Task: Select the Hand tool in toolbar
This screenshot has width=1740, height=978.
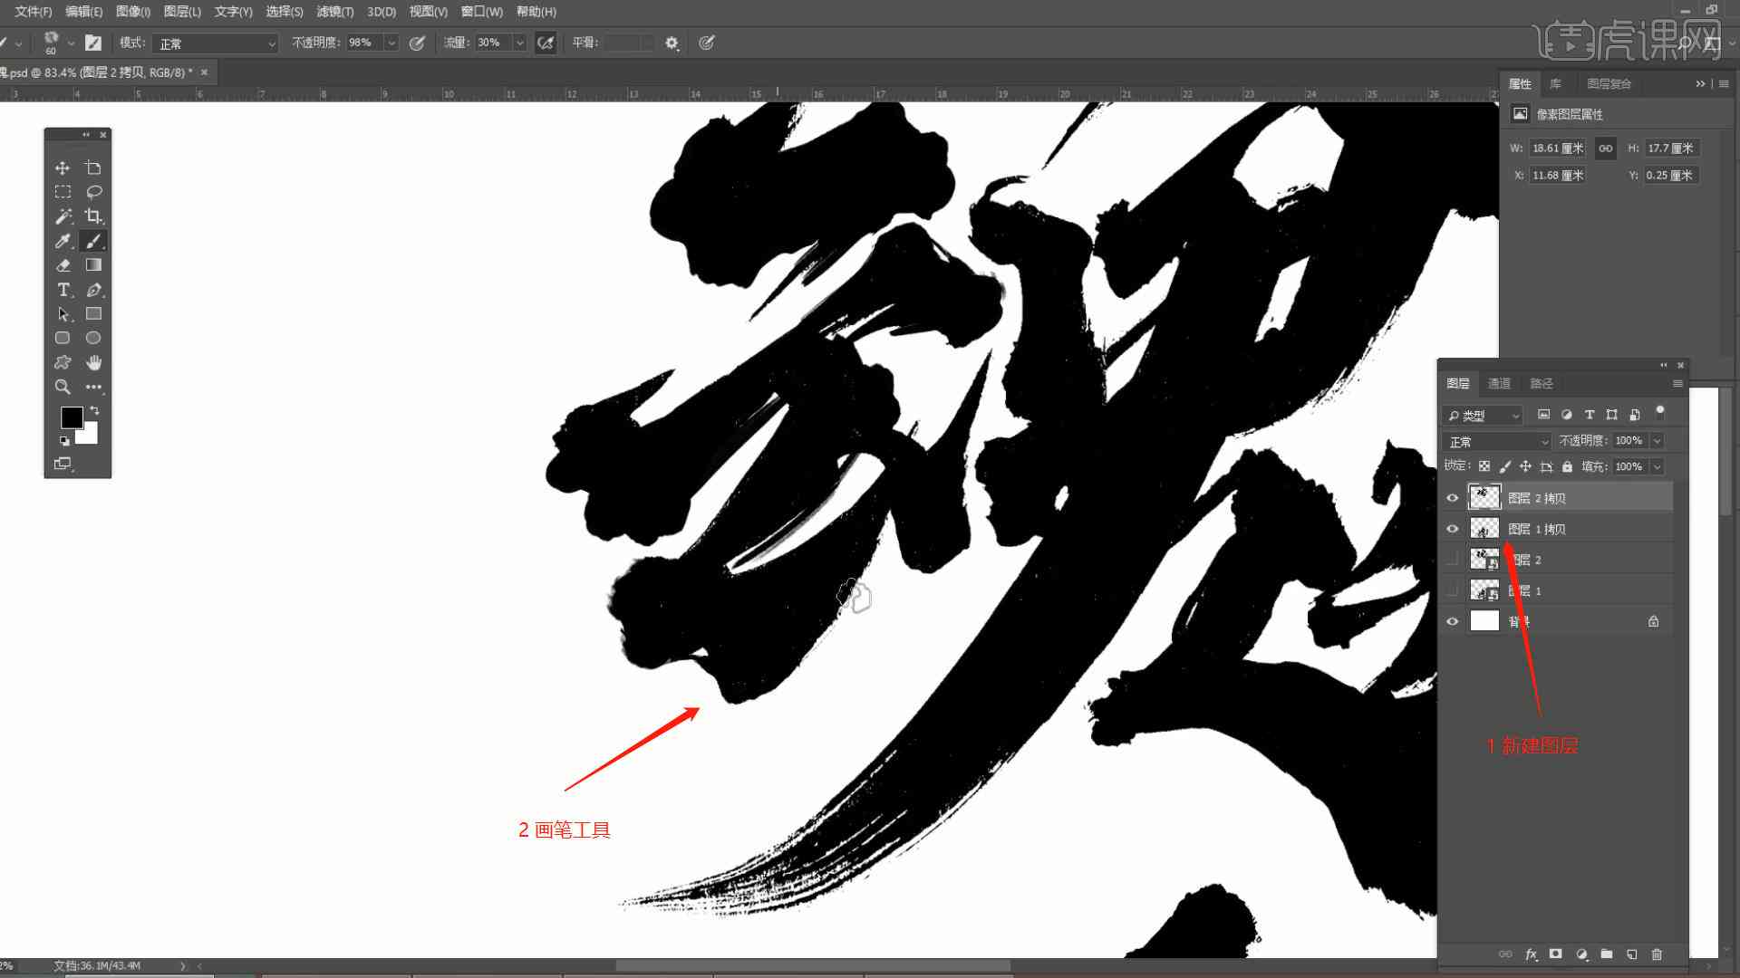Action: (94, 362)
